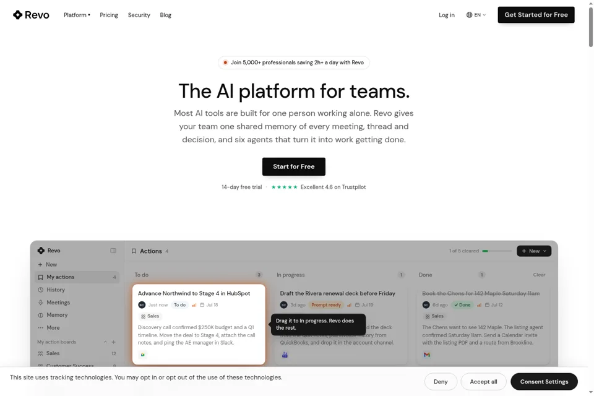Click the '1 of 5 cleared' progress bar
Viewport: 594px width, 396px height.
tap(497, 251)
